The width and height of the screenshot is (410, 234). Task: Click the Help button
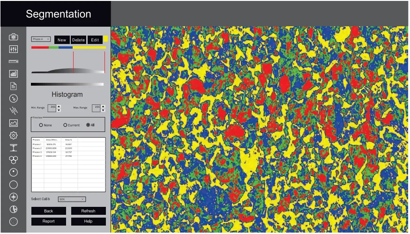click(x=89, y=221)
